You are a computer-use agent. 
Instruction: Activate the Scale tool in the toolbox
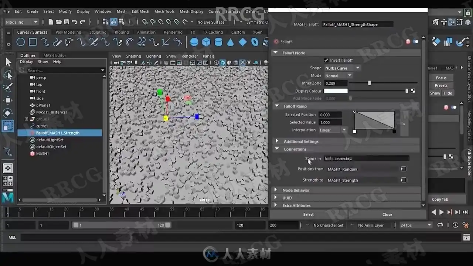(8, 126)
